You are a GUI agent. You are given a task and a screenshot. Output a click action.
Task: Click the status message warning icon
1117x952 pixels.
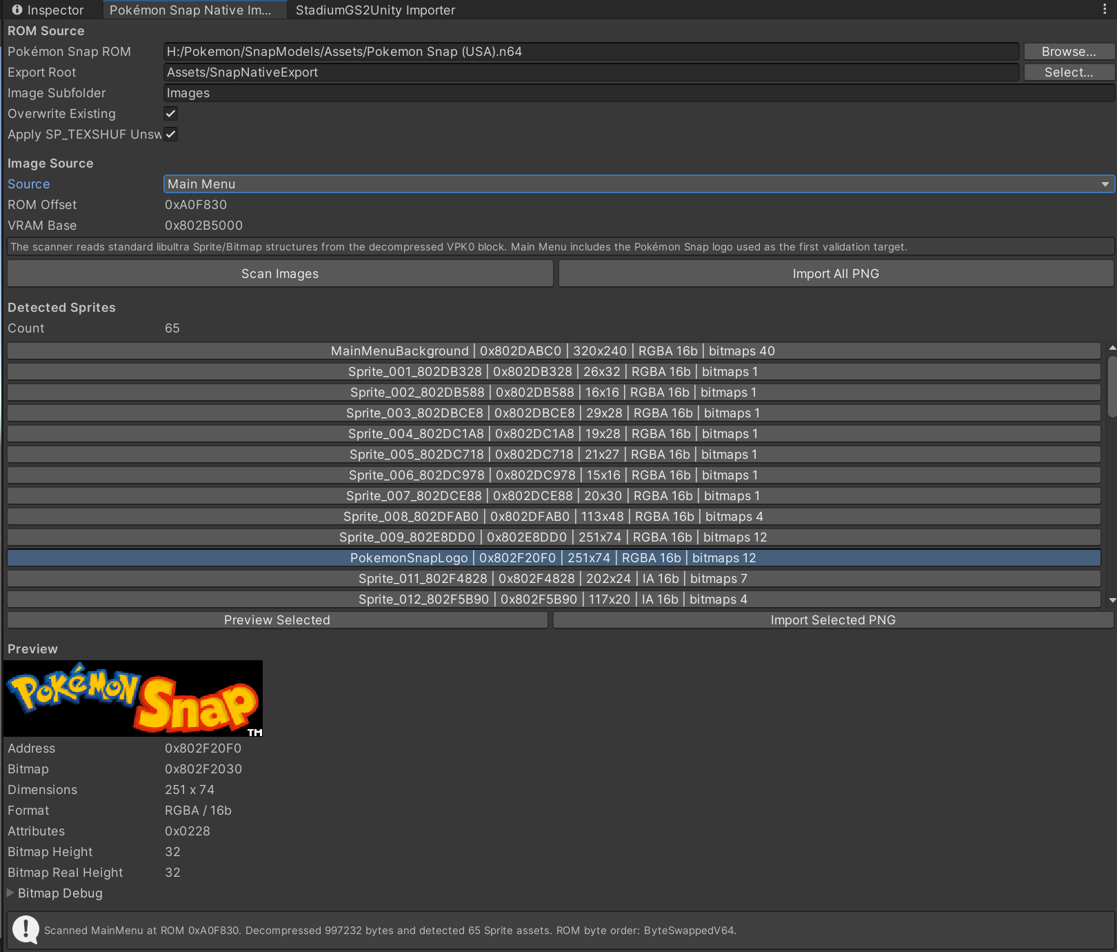[x=26, y=929]
